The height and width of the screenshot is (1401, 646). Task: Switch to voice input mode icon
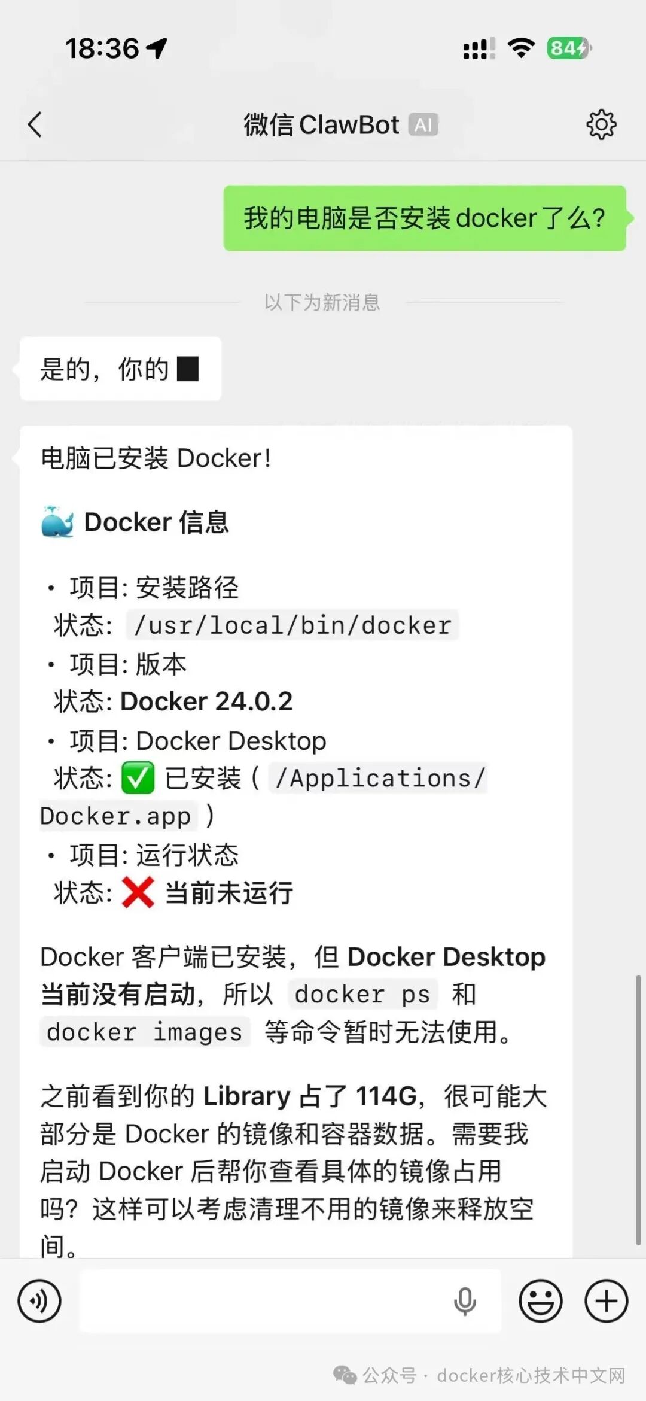point(39,1301)
